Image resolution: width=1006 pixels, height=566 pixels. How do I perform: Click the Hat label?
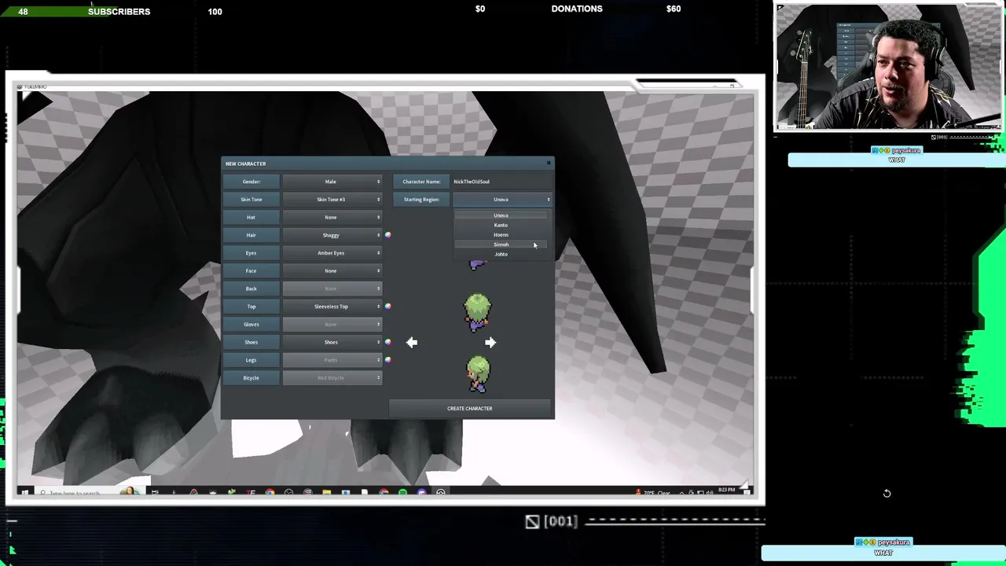[251, 217]
